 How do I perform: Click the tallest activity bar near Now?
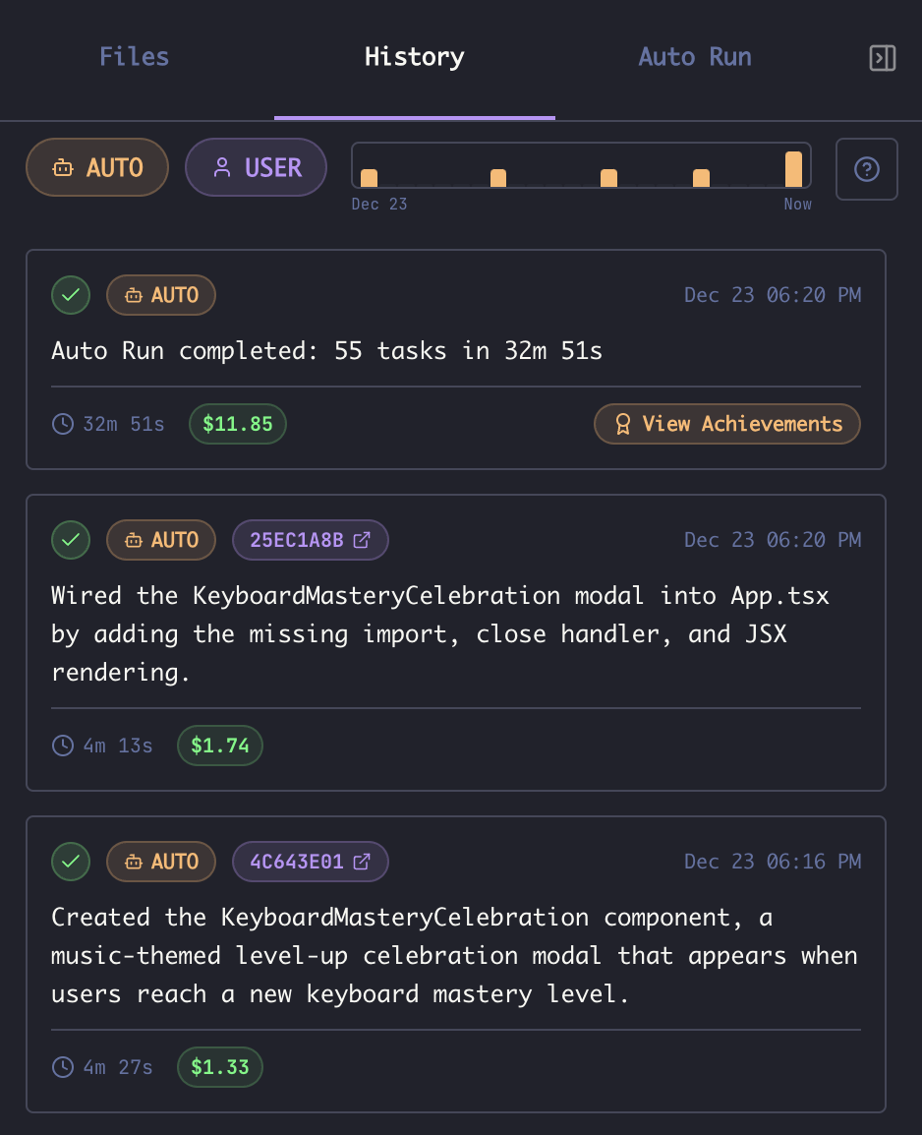click(x=793, y=169)
